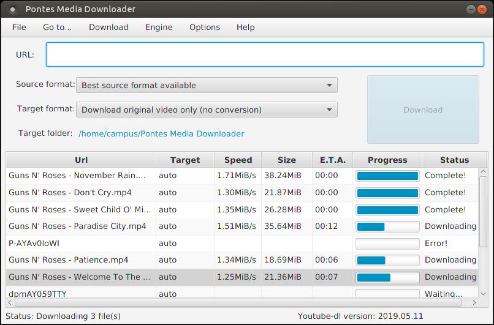Click the URL input field
Image resolution: width=494 pixels, height=325 pixels.
(x=265, y=54)
